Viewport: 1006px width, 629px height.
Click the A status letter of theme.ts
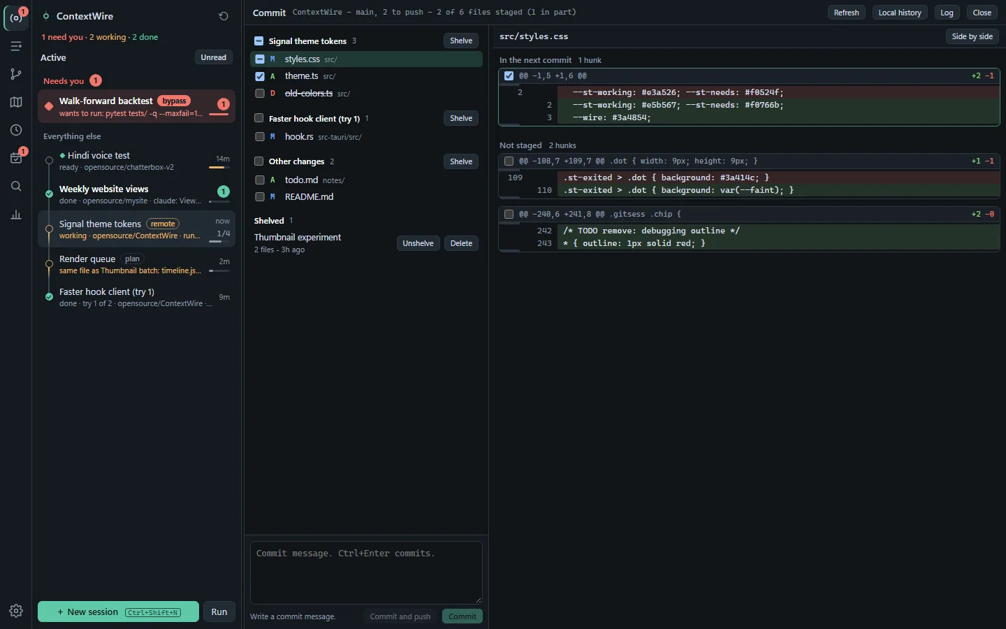(x=272, y=76)
